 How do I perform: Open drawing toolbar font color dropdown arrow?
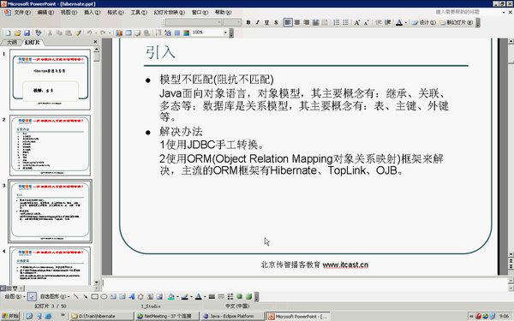pyautogui.click(x=205, y=296)
